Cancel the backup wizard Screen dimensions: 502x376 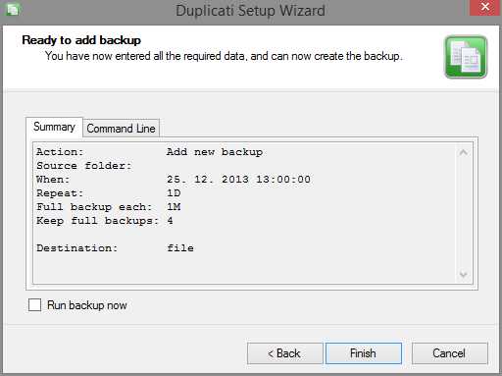tap(450, 353)
